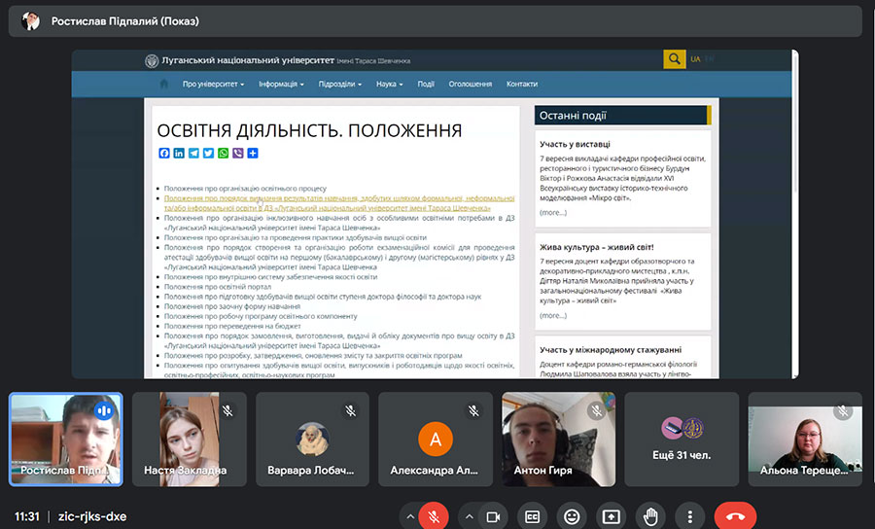Share page via LinkedIn icon
The image size is (875, 529).
[179, 153]
